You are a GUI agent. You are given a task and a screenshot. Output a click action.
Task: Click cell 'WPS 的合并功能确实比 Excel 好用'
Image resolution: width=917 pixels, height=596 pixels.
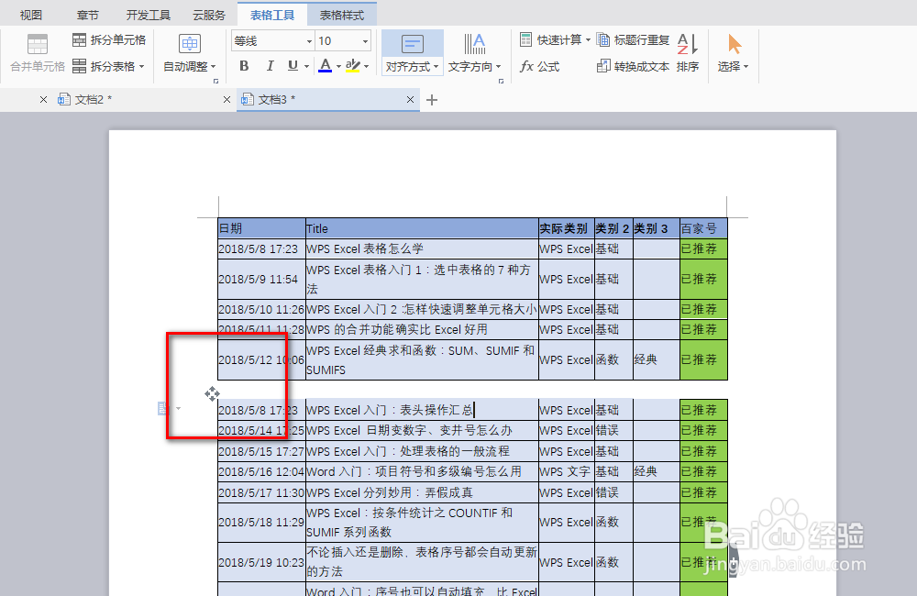click(422, 330)
